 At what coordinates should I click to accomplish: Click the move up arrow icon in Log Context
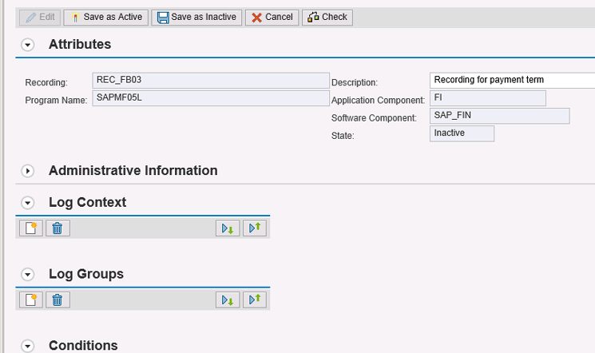tap(255, 228)
